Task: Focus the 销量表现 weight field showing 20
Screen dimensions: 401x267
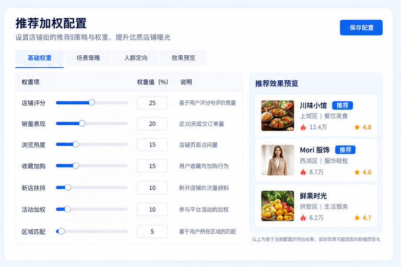Action: click(152, 124)
